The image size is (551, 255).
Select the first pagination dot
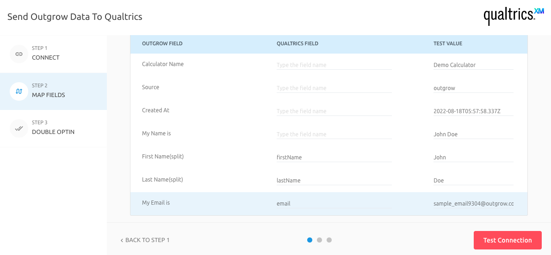pos(310,240)
